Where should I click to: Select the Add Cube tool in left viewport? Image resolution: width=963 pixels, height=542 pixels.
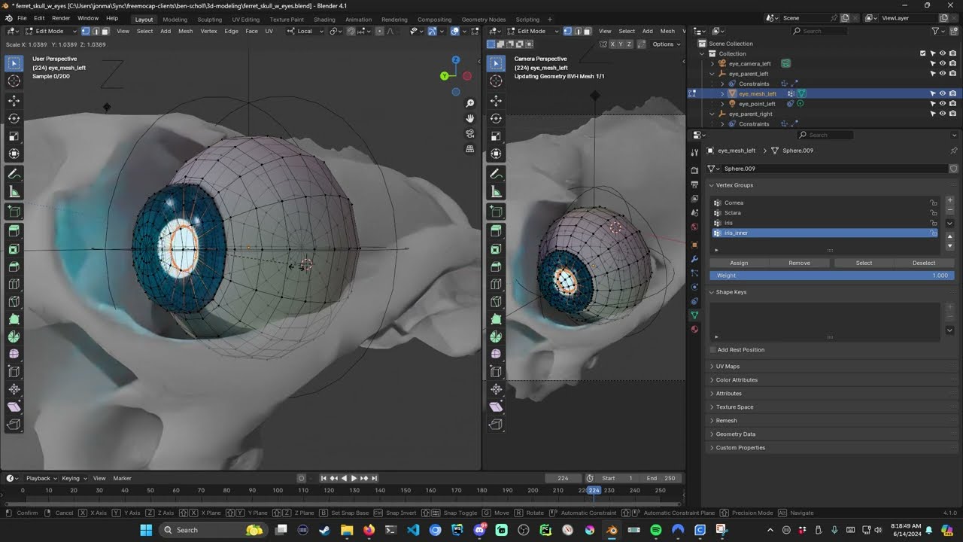14,212
